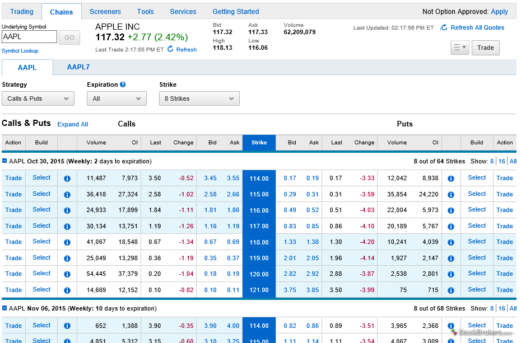
Task: Click the Refresh All Quotes icon
Action: [x=444, y=27]
